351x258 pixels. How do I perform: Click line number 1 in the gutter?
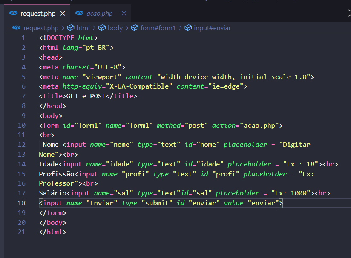click(x=23, y=37)
